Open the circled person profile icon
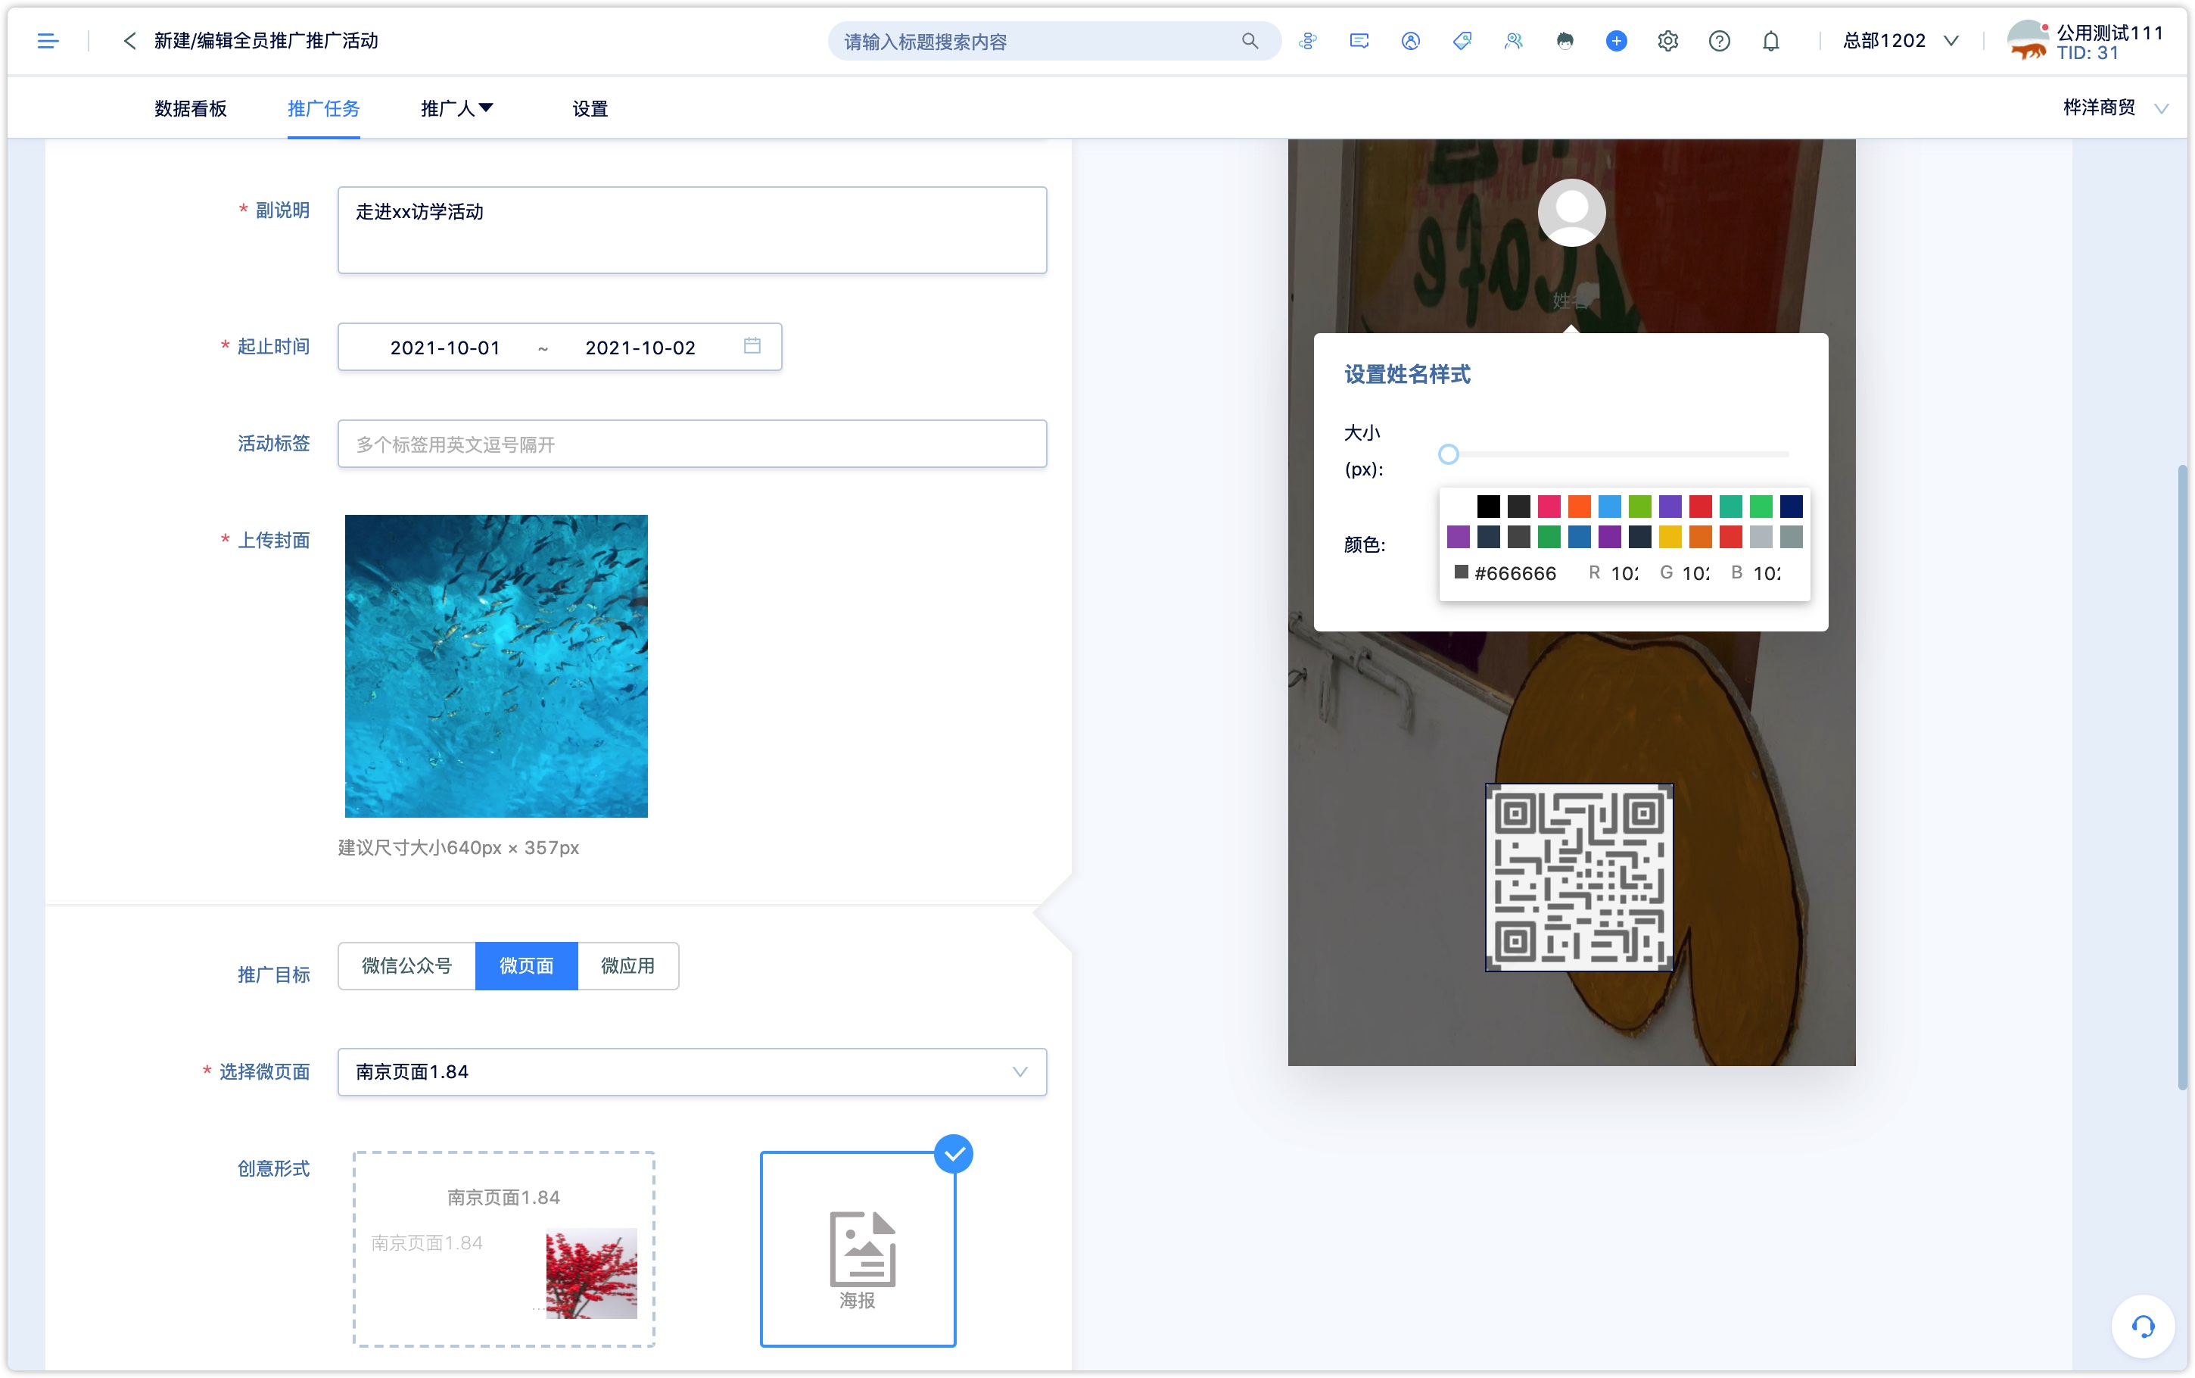The width and height of the screenshot is (2195, 1378). click(1411, 41)
